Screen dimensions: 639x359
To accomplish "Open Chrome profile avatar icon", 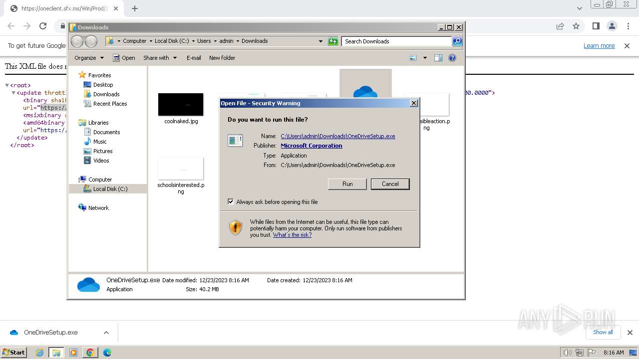I will point(612,26).
